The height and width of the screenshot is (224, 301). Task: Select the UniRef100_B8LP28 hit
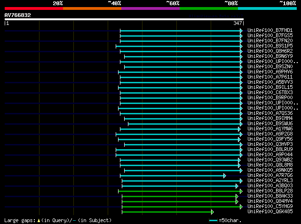[x=270, y=191]
